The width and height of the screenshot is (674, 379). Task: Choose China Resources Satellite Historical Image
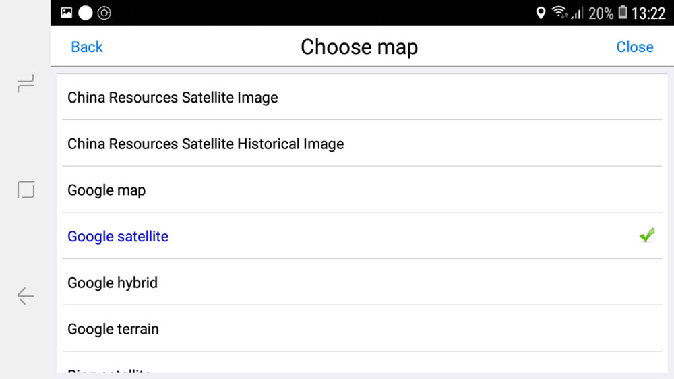[206, 144]
